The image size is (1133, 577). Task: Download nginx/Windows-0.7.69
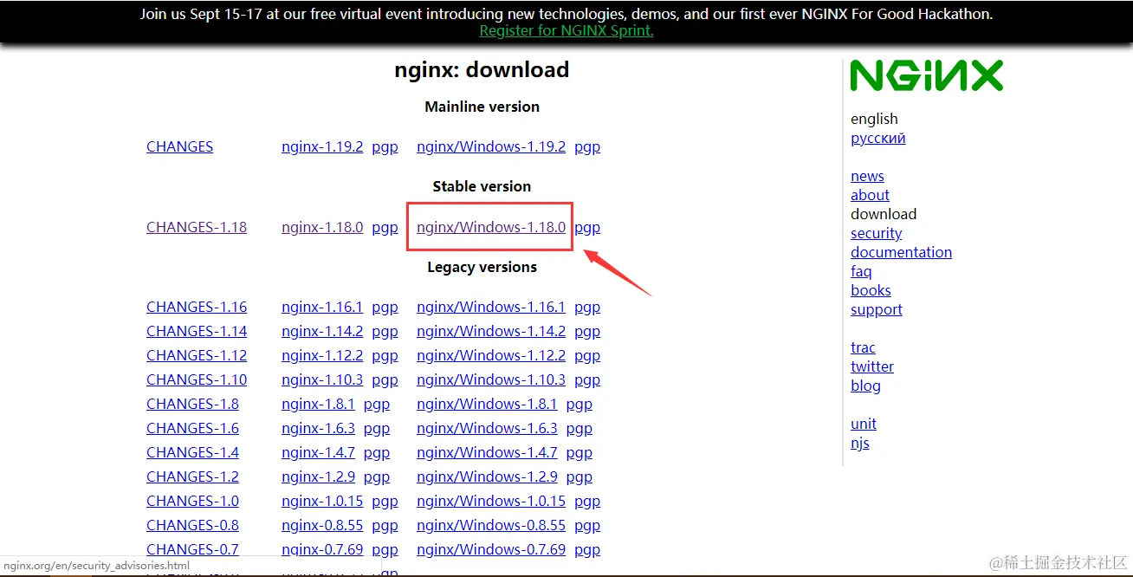491,549
